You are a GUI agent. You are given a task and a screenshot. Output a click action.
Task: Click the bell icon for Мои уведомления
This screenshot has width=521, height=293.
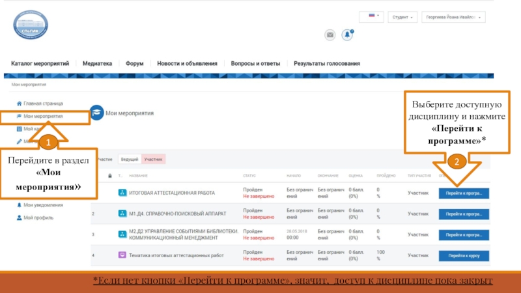[18, 206]
